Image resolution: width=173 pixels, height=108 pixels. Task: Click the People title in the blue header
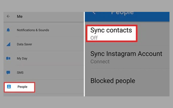[x=122, y=12]
